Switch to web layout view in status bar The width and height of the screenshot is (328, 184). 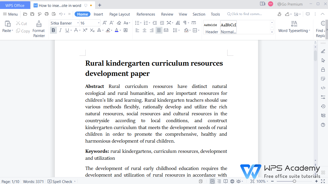(232, 181)
